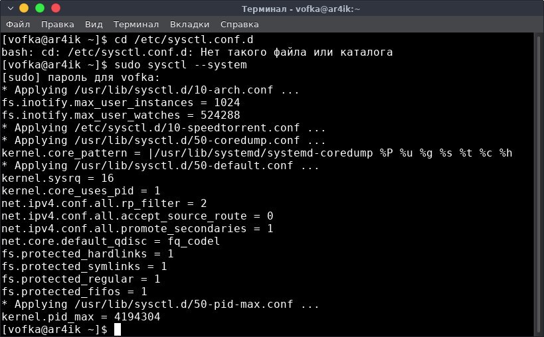Image resolution: width=544 pixels, height=337 pixels.
Task: Click the line 'cd /etc/sysctl.conf.d'
Action: (x=184, y=40)
